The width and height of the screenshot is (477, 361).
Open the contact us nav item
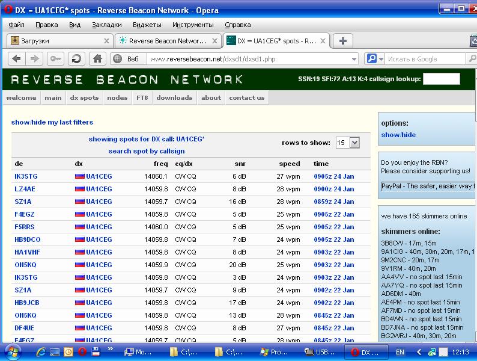(x=247, y=98)
